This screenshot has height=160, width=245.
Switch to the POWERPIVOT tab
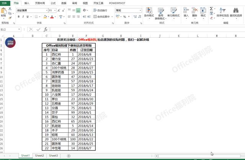117,3
